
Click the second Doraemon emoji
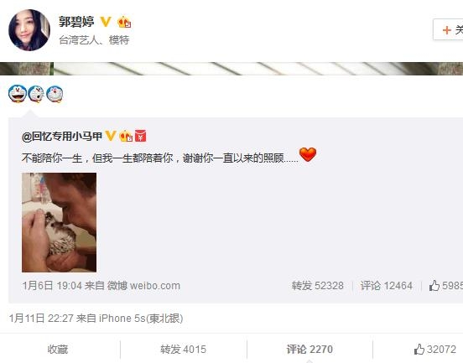[x=36, y=94]
